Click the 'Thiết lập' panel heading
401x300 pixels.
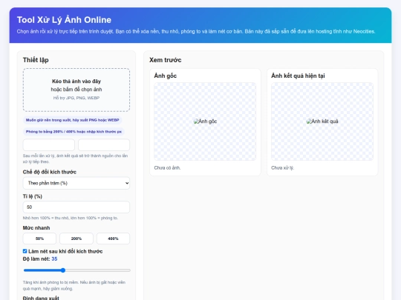(x=36, y=60)
